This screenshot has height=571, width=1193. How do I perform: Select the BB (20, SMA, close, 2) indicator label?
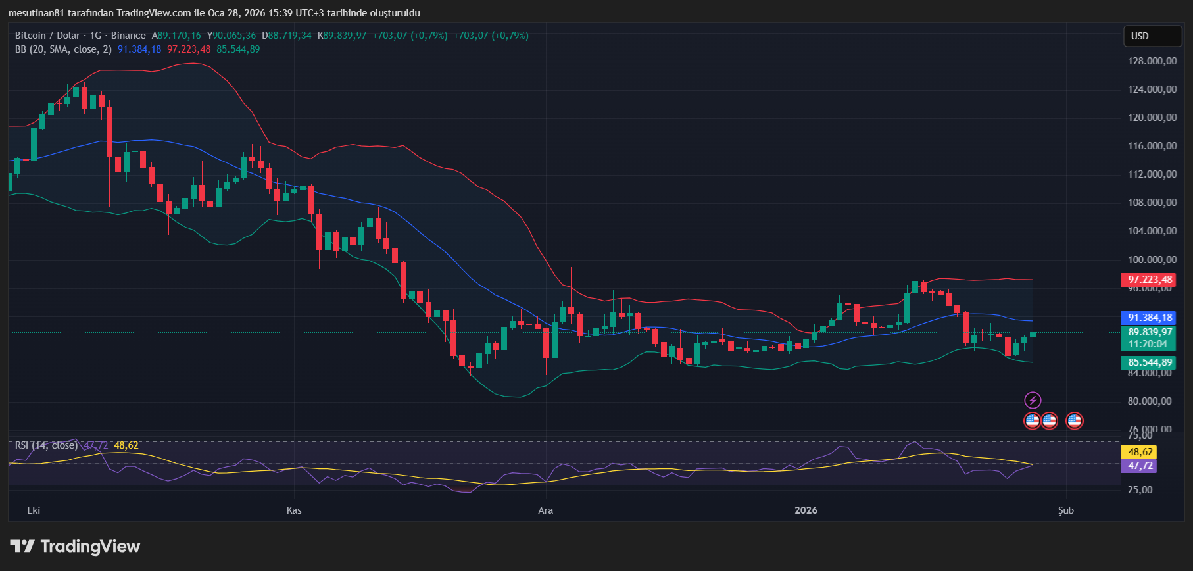pyautogui.click(x=63, y=49)
